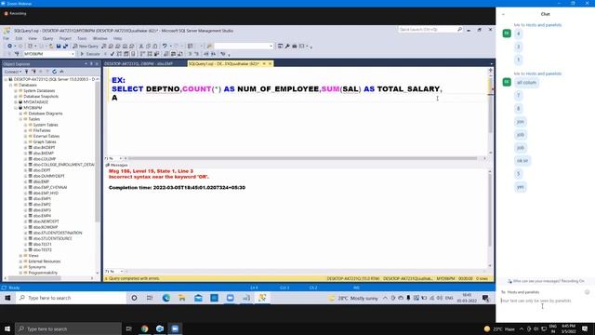Click the notification center icon in the bottom taskbar
595x335 pixels.
click(x=585, y=328)
